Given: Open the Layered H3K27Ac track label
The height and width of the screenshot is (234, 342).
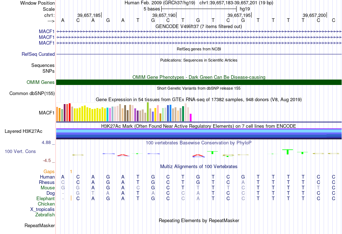Looking at the screenshot, I should pos(23,131).
